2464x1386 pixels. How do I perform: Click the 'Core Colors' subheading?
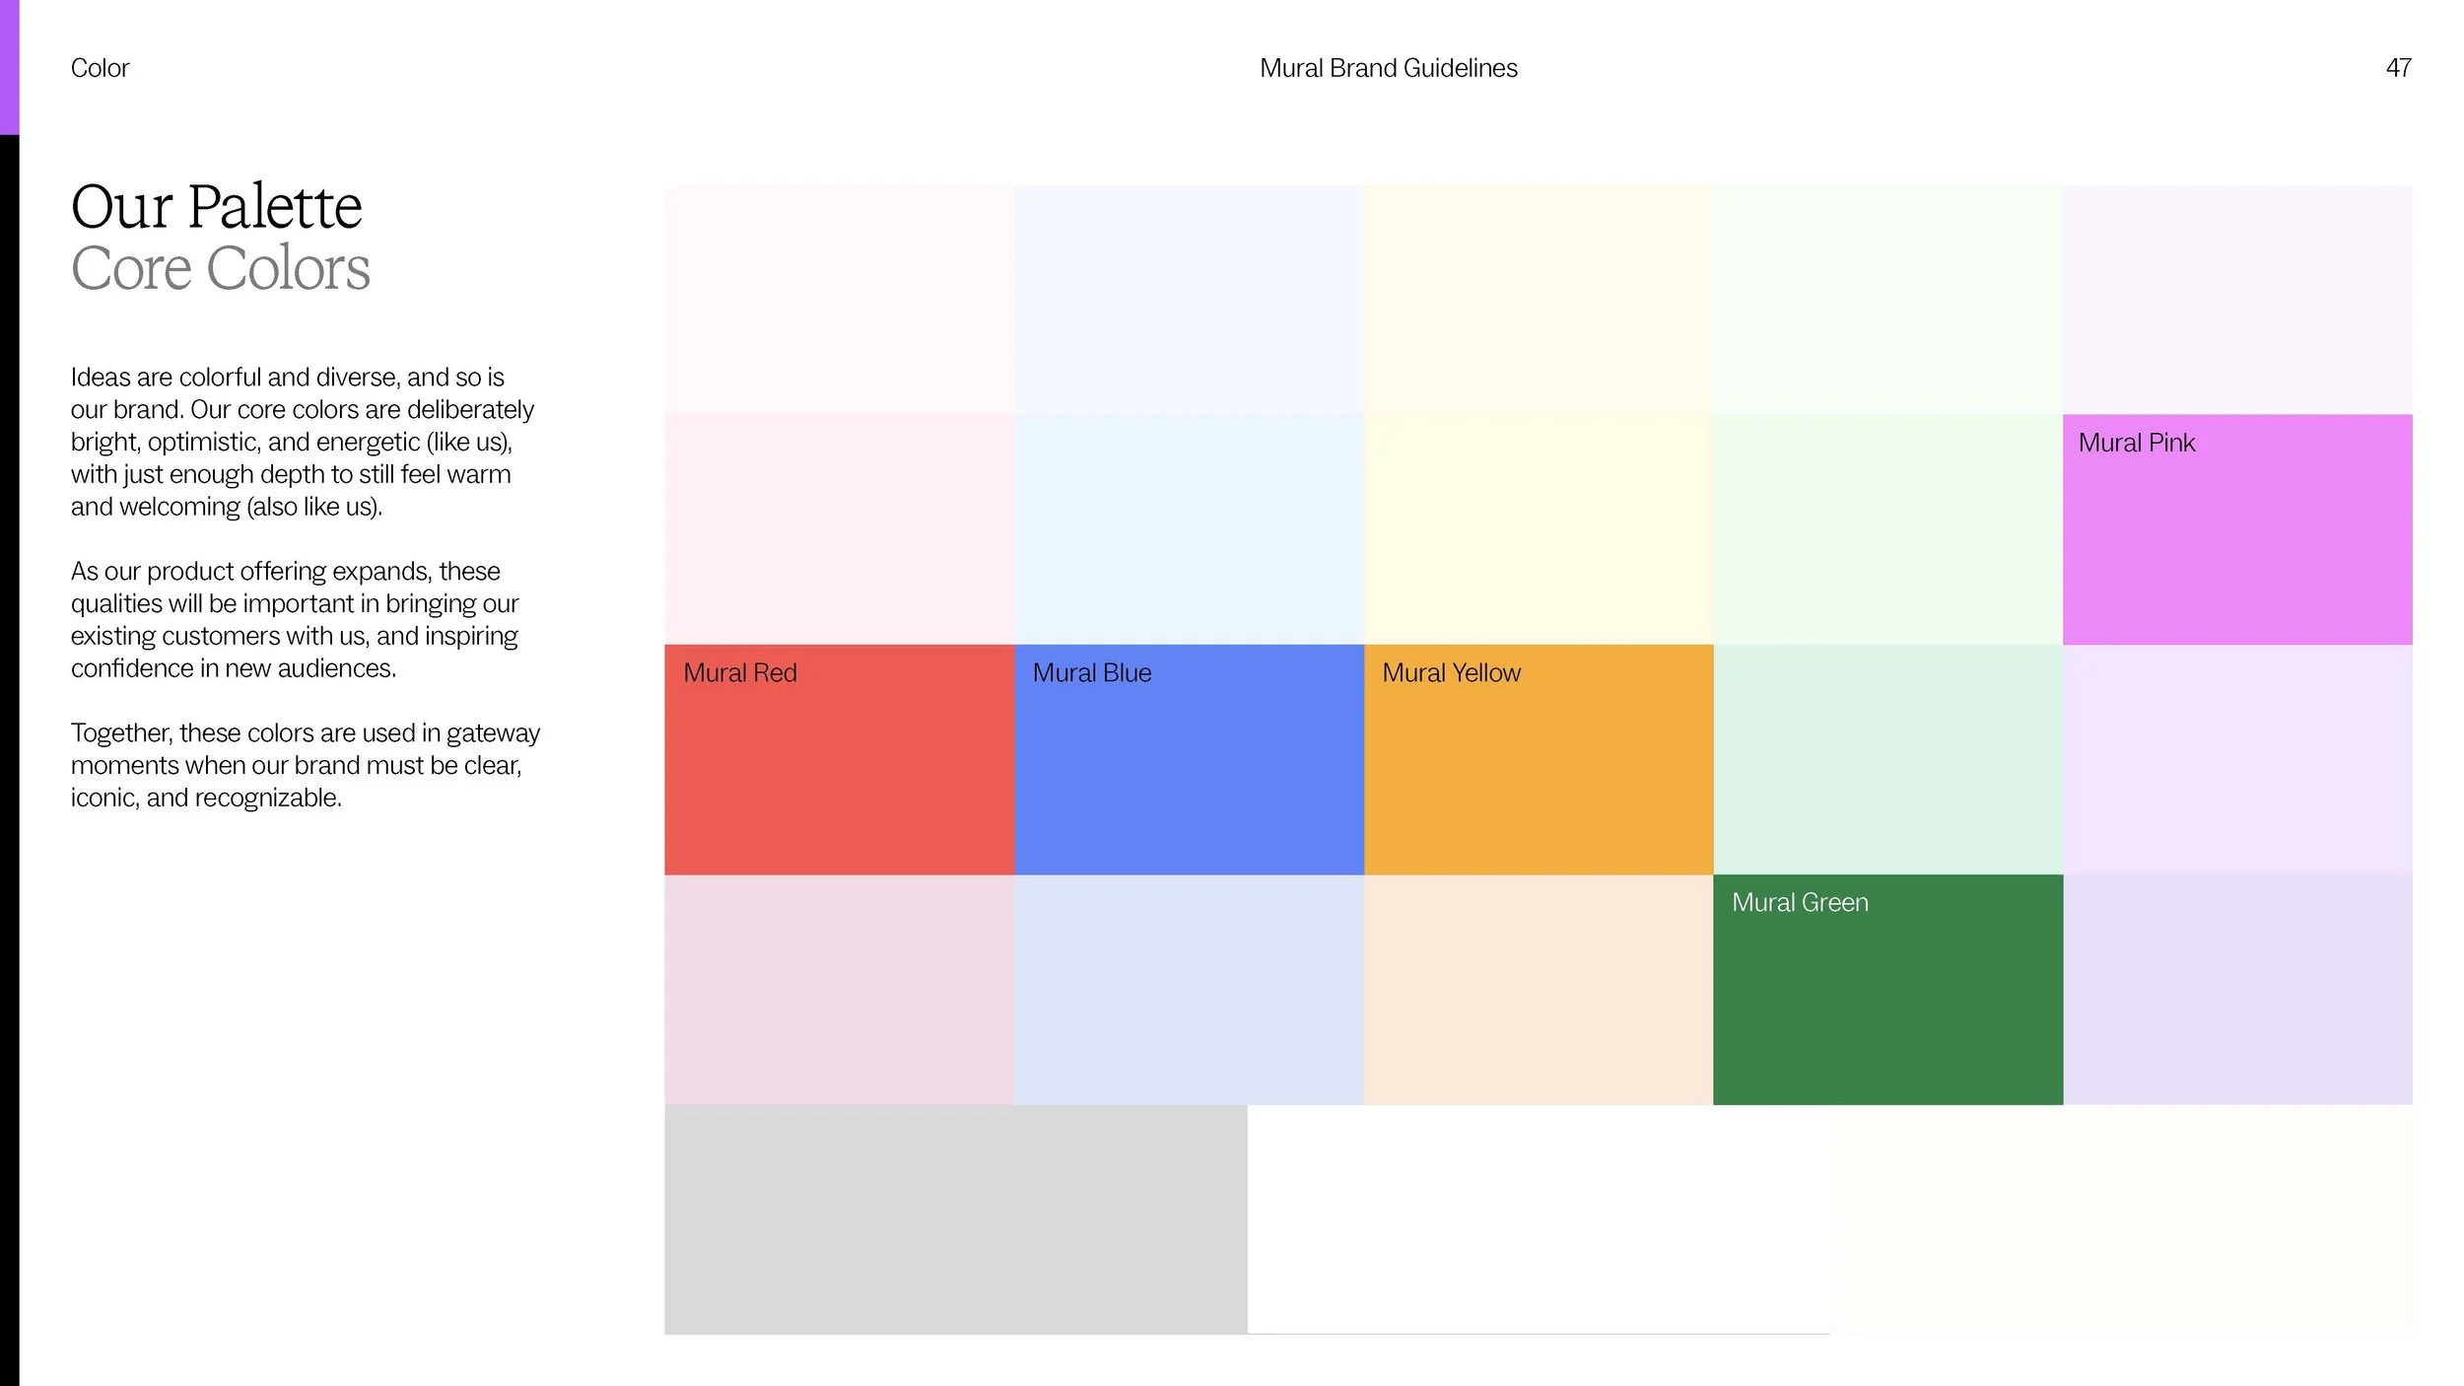tap(220, 268)
